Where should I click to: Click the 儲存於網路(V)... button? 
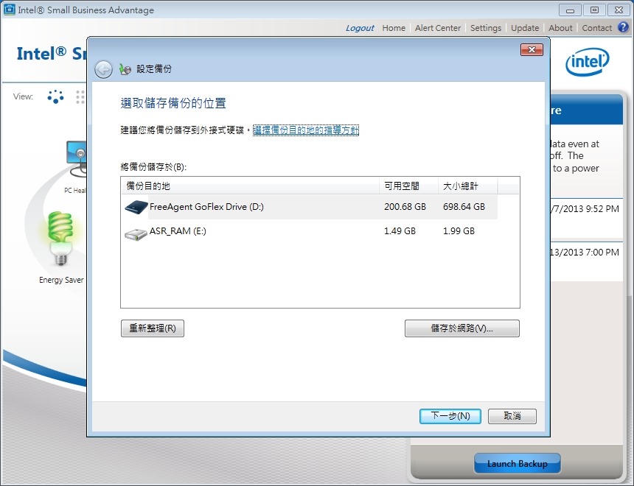(461, 328)
